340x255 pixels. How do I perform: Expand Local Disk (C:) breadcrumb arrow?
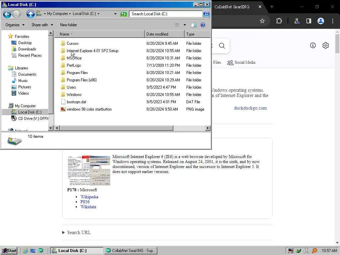click(x=98, y=14)
